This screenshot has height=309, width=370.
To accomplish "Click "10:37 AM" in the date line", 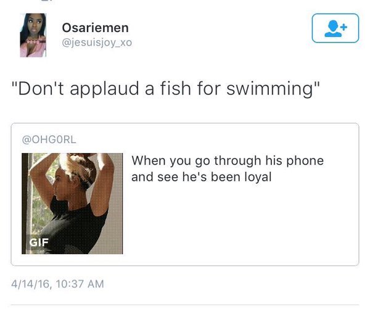I will pyautogui.click(x=80, y=284).
